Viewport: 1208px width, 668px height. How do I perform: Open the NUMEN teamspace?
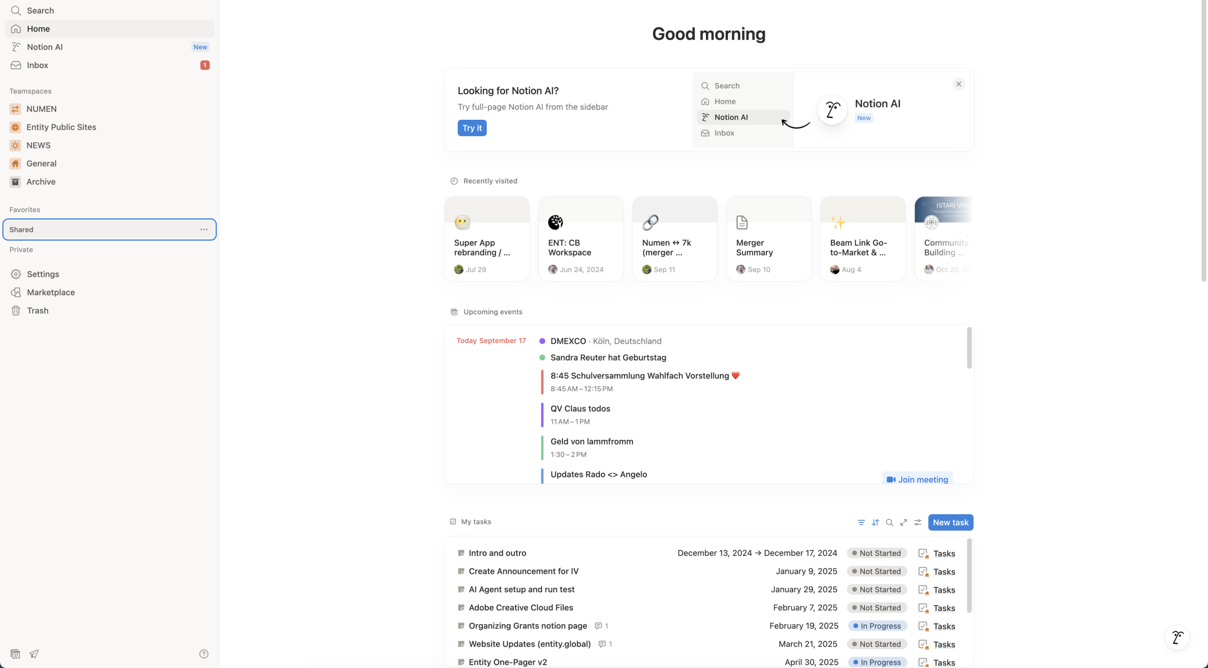click(42, 109)
